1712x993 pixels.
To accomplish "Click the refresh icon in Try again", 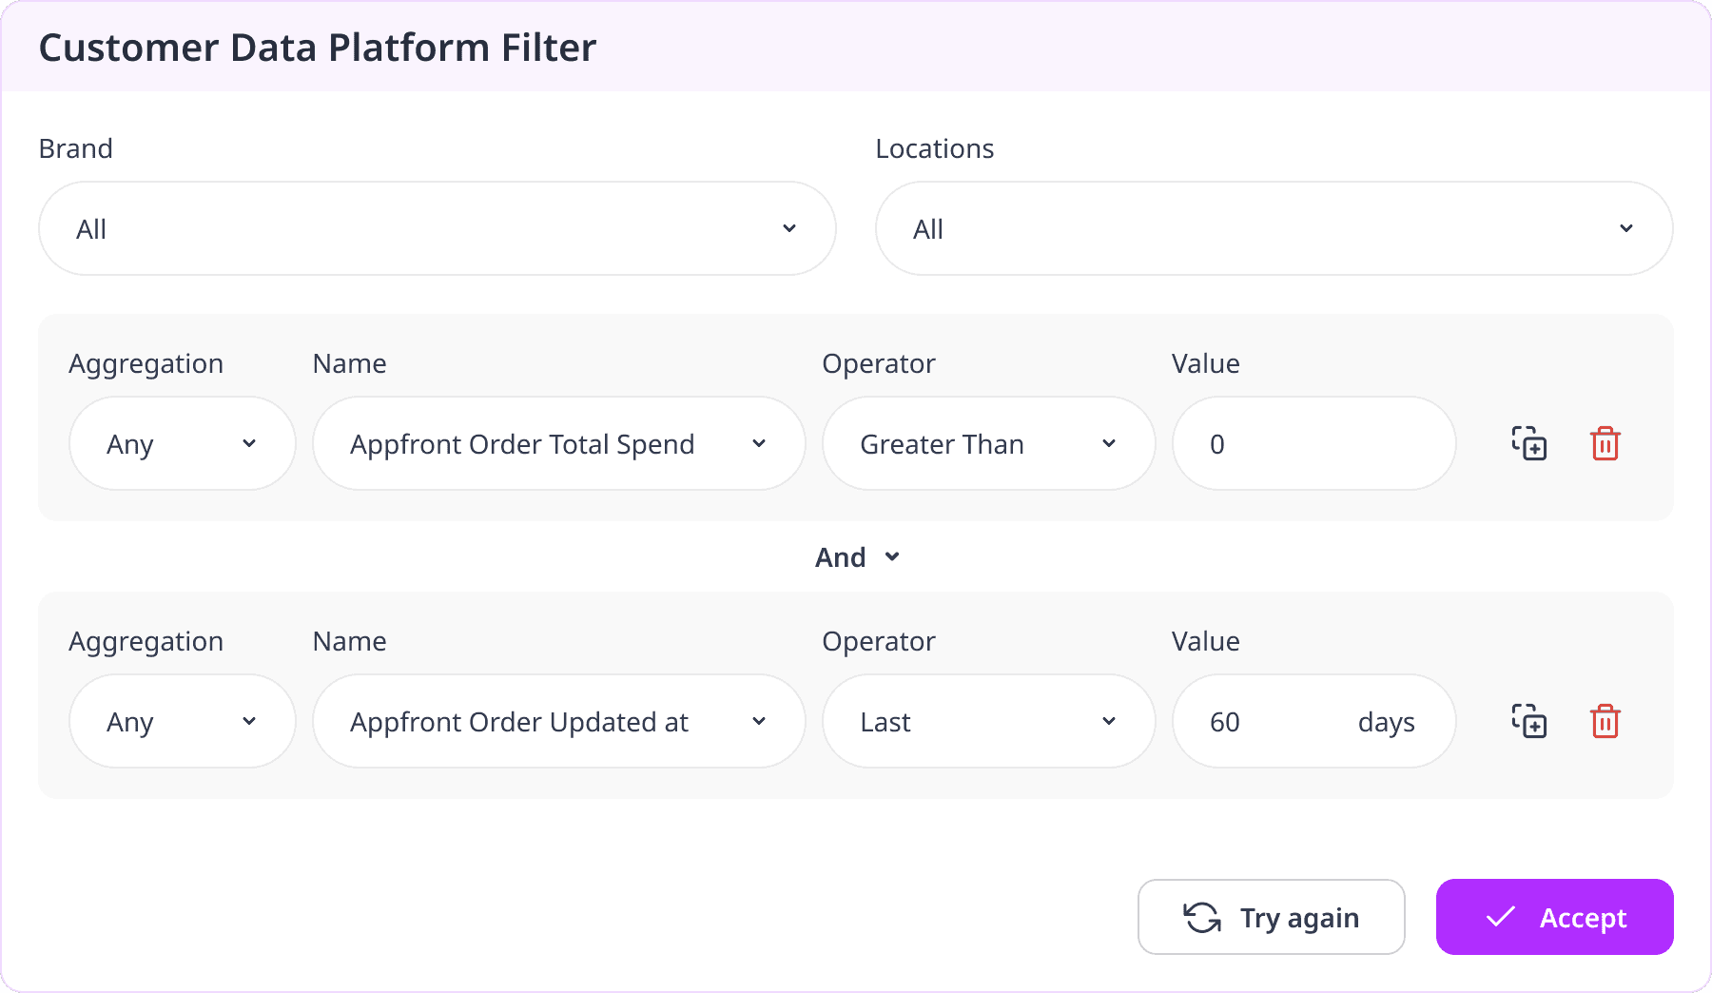I will pos(1202,918).
